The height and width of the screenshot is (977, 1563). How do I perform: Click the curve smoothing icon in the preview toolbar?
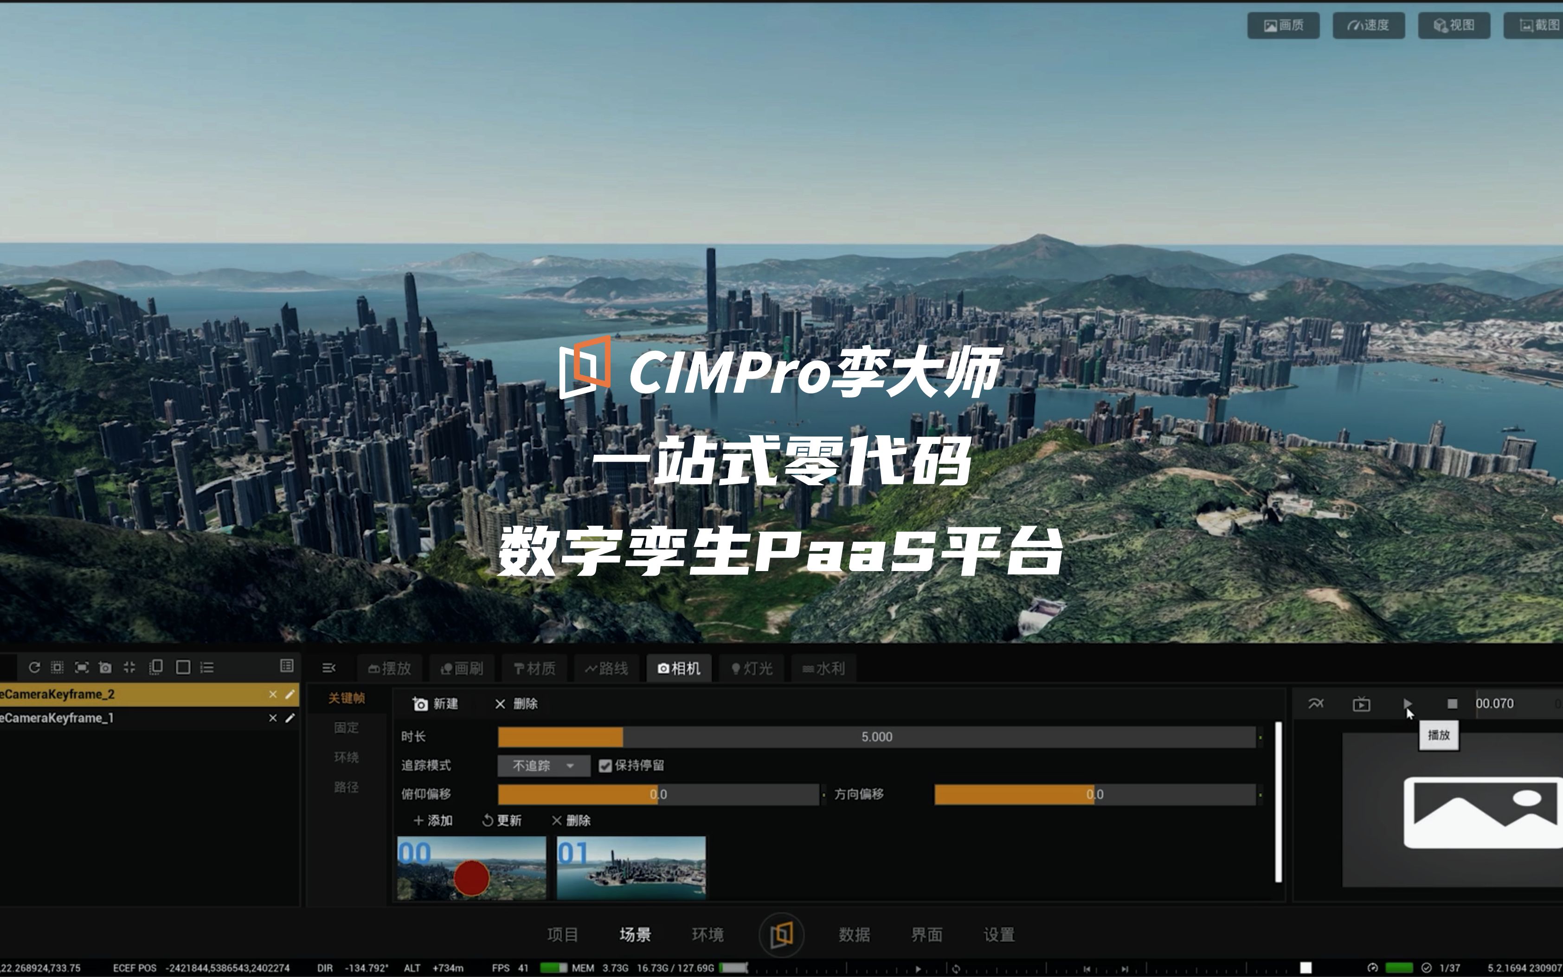click(1316, 704)
